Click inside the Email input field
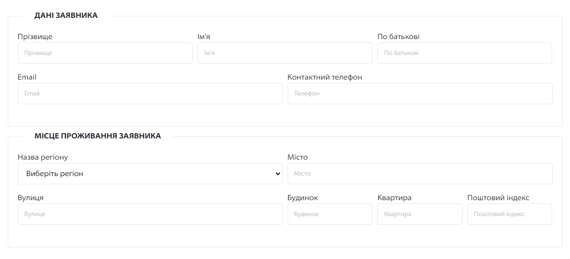 (x=150, y=94)
